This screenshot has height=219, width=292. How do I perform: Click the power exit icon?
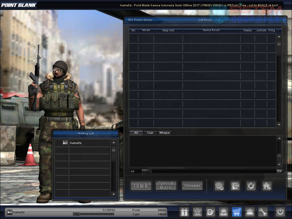pyautogui.click(x=280, y=212)
